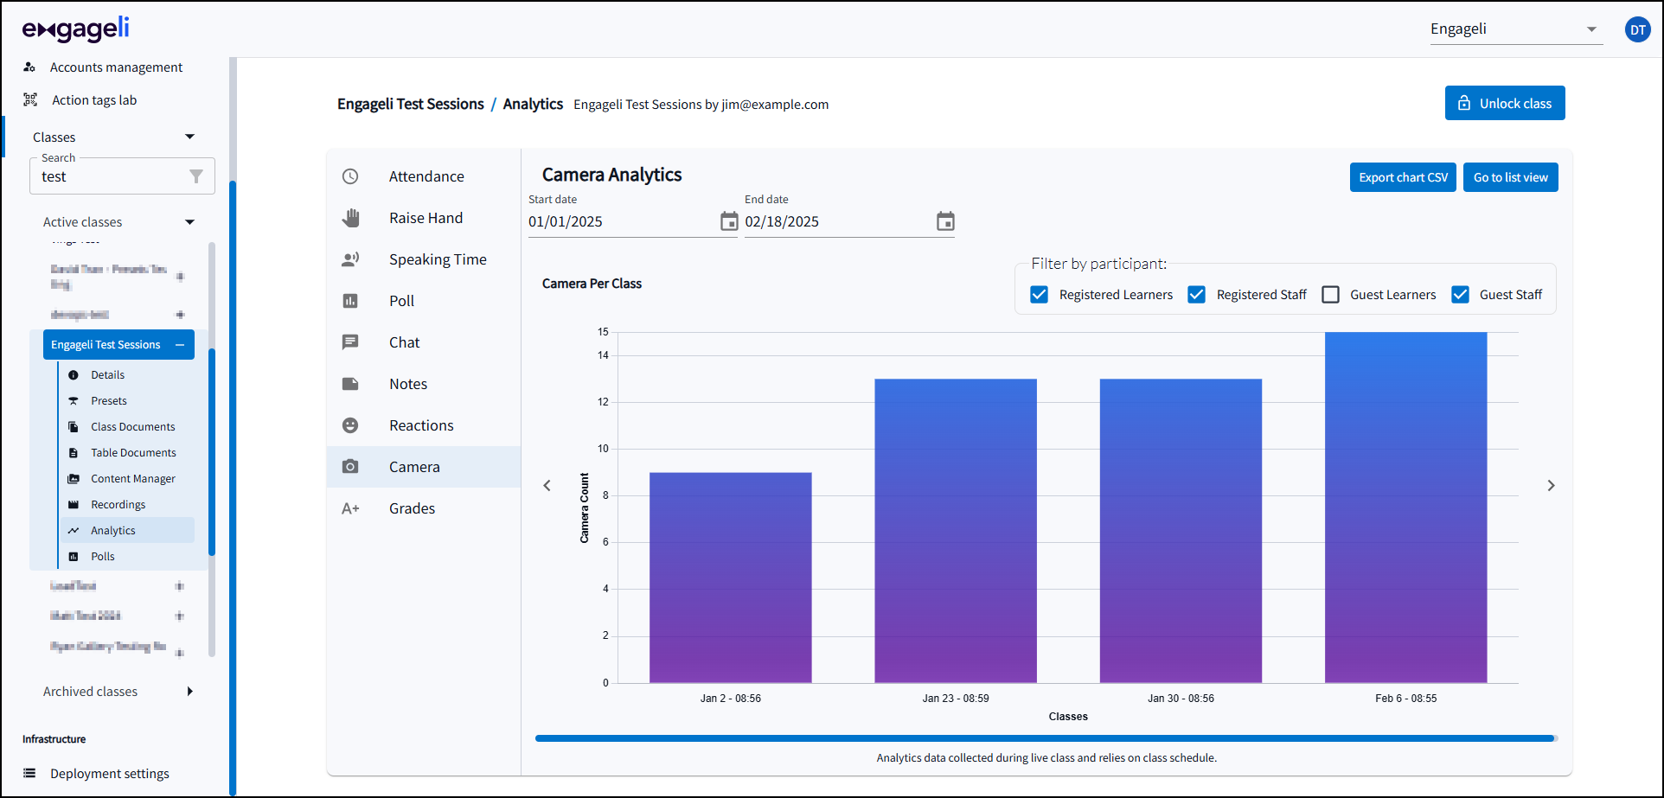The height and width of the screenshot is (798, 1664).
Task: Click the Notes icon
Action: click(350, 384)
